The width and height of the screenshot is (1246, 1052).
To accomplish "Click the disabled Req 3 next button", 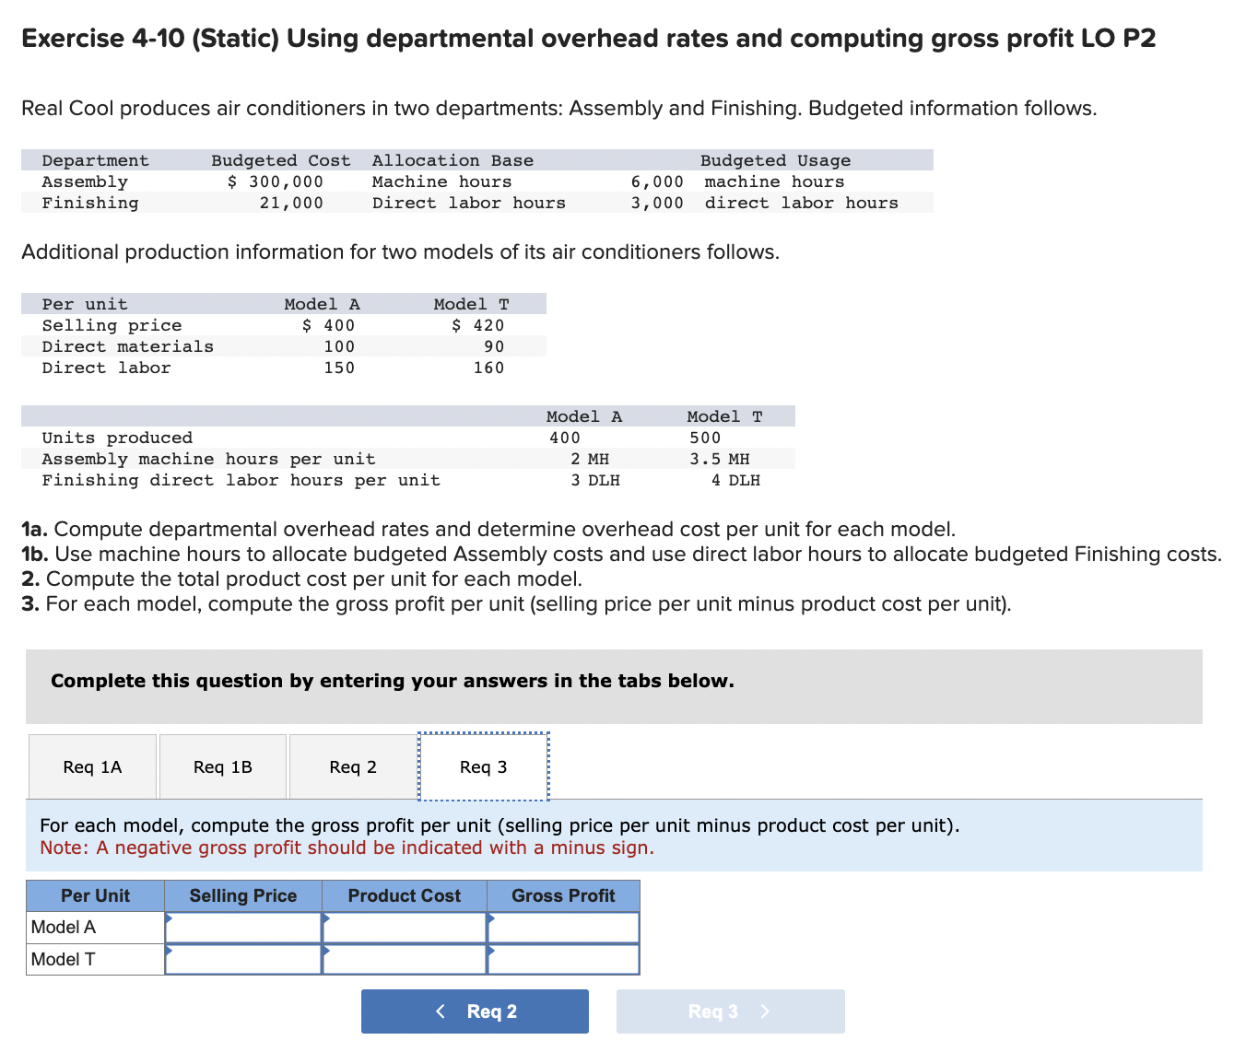I will (x=730, y=1011).
